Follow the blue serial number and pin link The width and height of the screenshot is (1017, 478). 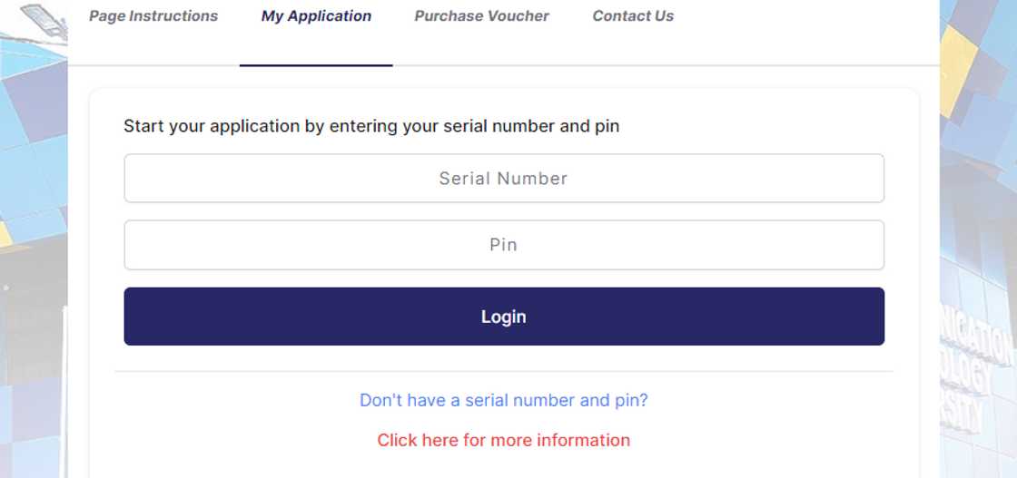pyautogui.click(x=504, y=400)
